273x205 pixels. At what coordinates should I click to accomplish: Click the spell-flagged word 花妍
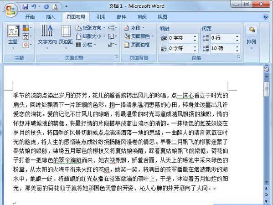click(x=104, y=169)
